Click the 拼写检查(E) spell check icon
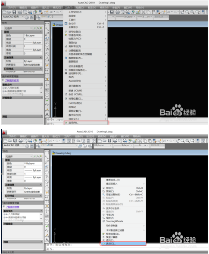 click(66, 32)
